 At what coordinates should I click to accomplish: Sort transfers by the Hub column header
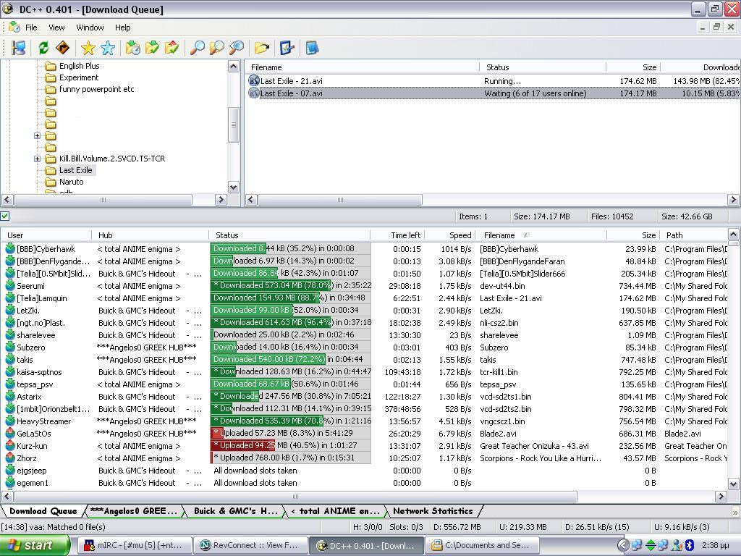[151, 235]
